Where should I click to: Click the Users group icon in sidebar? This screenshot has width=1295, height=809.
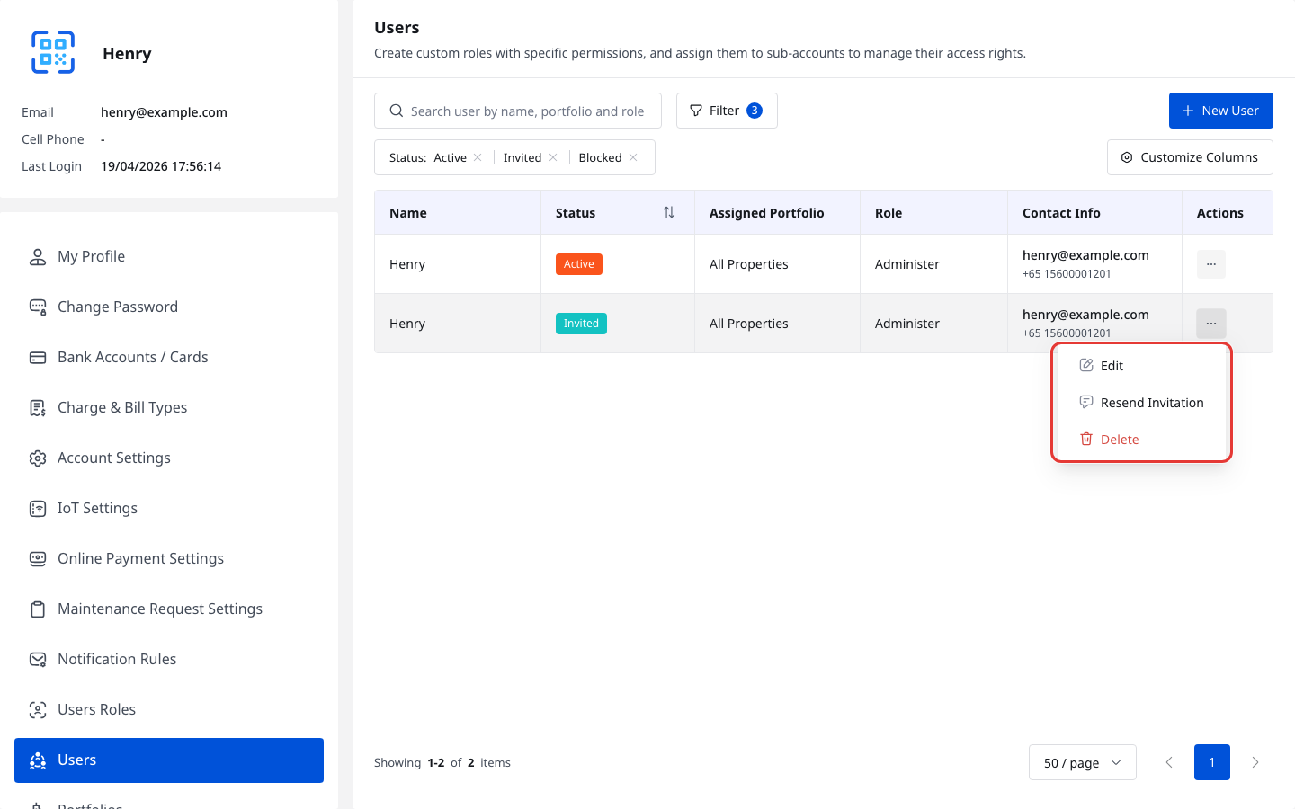coord(38,760)
